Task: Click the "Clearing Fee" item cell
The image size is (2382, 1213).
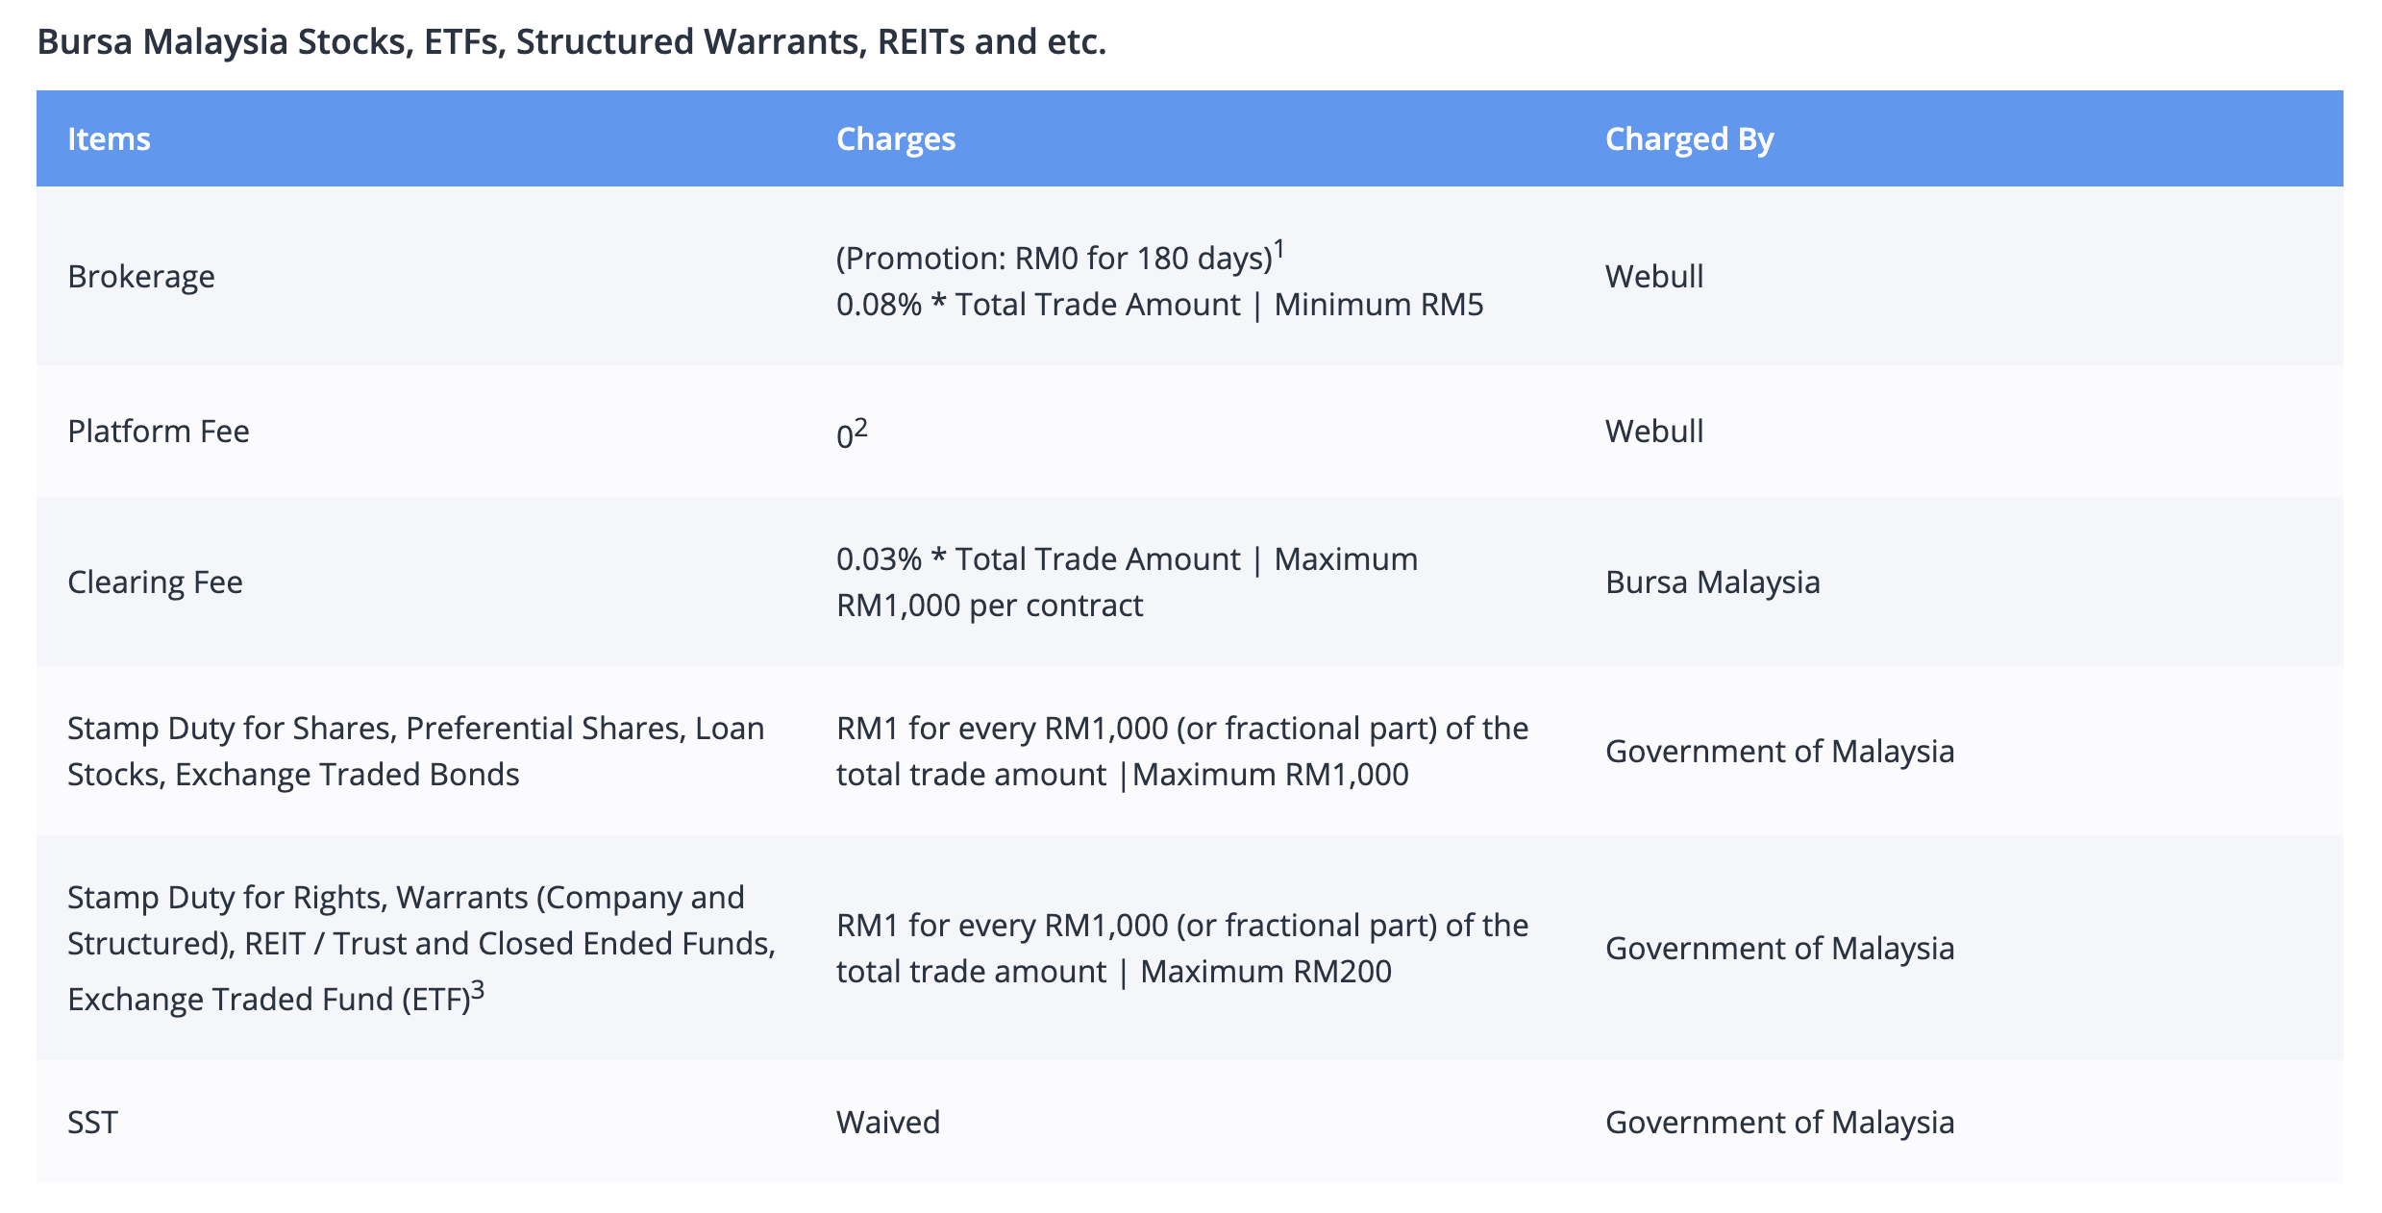Action: point(155,582)
